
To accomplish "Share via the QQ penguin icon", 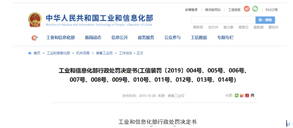I will [x=252, y=95].
